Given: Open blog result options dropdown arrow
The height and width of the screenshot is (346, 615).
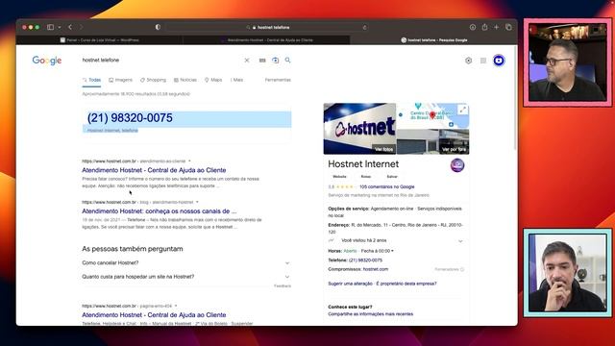Looking at the screenshot, I should tap(197, 202).
